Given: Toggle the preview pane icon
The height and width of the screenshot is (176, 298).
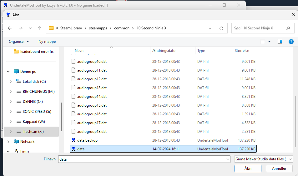Looking at the screenshot, I should click(x=280, y=42).
